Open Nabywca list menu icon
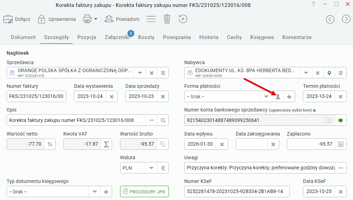The image size is (353, 200). coord(340,73)
